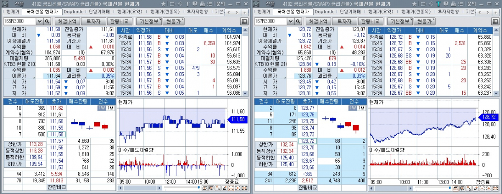Click the 투자자 button in right window
This screenshot has height=194, width=502.
(345, 21)
